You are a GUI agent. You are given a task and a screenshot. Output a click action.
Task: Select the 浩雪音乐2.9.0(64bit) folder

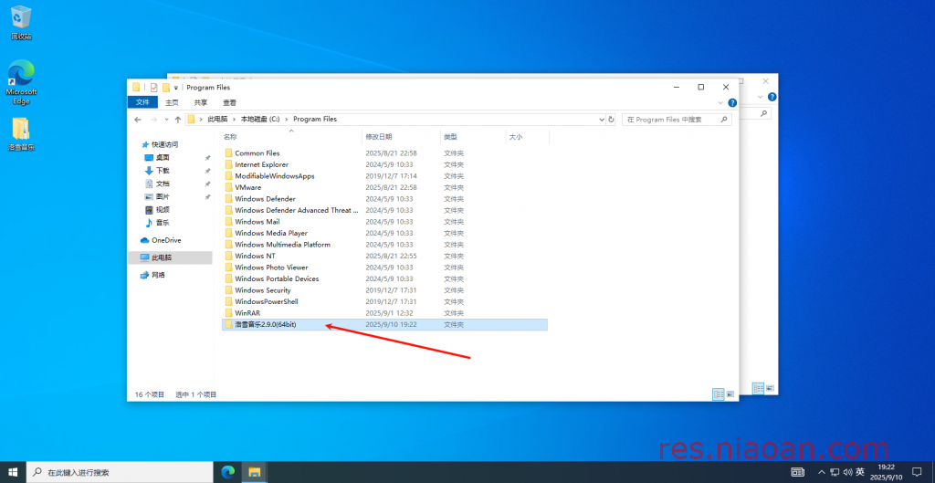[x=384, y=324]
